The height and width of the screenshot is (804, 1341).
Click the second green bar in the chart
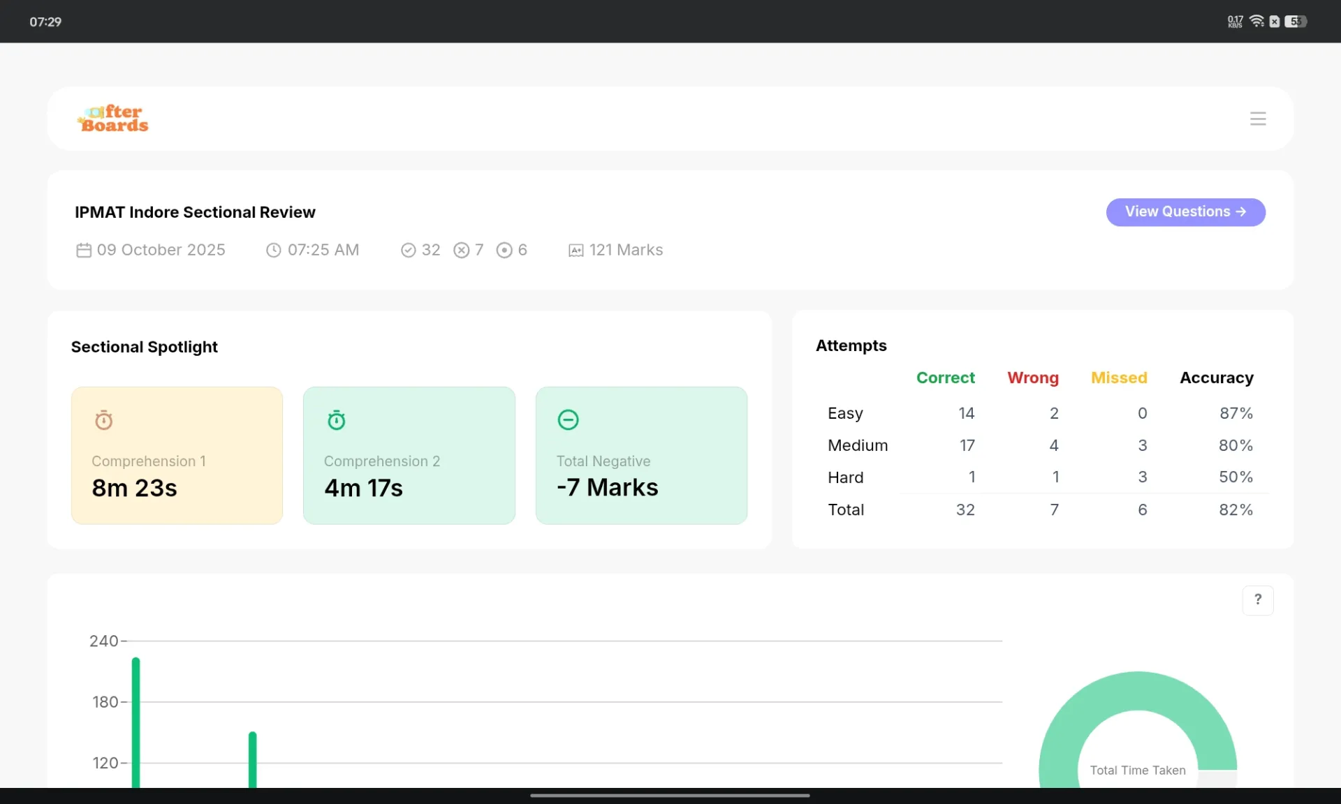coord(252,760)
